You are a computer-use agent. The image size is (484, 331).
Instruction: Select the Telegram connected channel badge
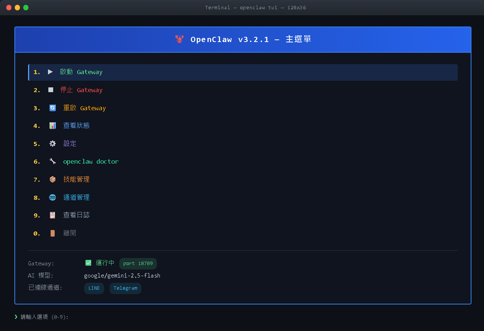click(125, 288)
